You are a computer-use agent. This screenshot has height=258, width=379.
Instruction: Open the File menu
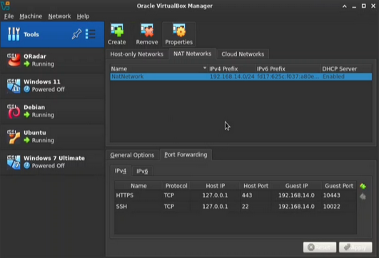[x=9, y=16]
